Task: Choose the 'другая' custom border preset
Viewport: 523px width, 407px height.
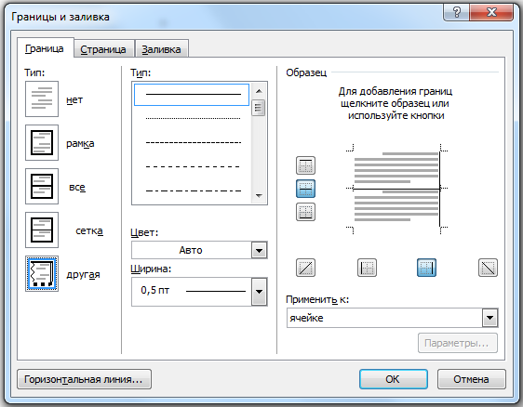Action: [42, 273]
